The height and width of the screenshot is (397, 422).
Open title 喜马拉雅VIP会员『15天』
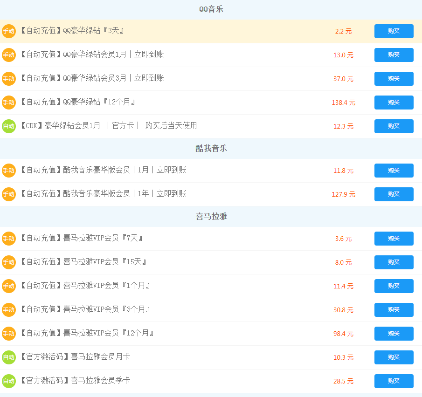pos(83,262)
